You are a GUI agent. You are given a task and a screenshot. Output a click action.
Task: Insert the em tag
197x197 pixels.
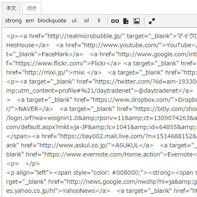coord(30,21)
